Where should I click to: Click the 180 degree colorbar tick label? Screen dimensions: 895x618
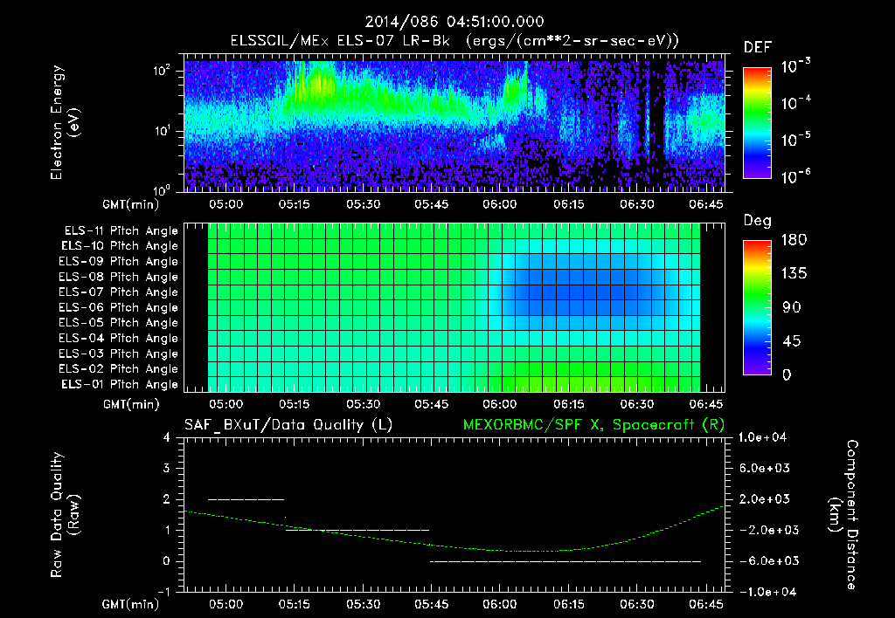coord(794,240)
